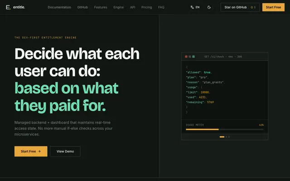This screenshot has width=290, height=181.
Task: Select the third carousel dot
Action: click(x=229, y=137)
